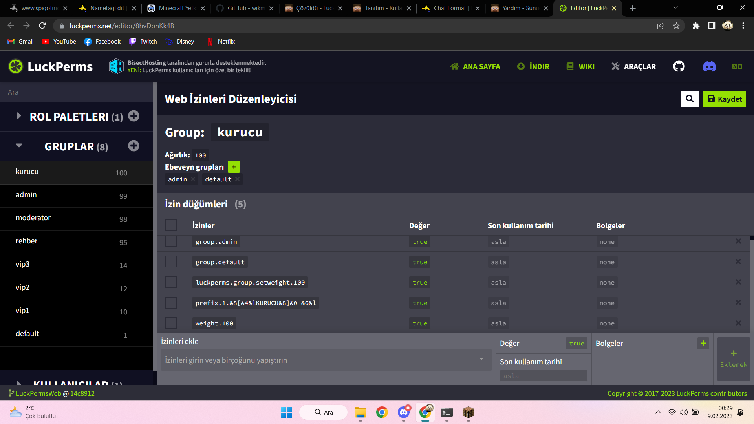Image resolution: width=754 pixels, height=424 pixels.
Task: Add a new track in Rol Paletleri
Action: [x=134, y=116]
